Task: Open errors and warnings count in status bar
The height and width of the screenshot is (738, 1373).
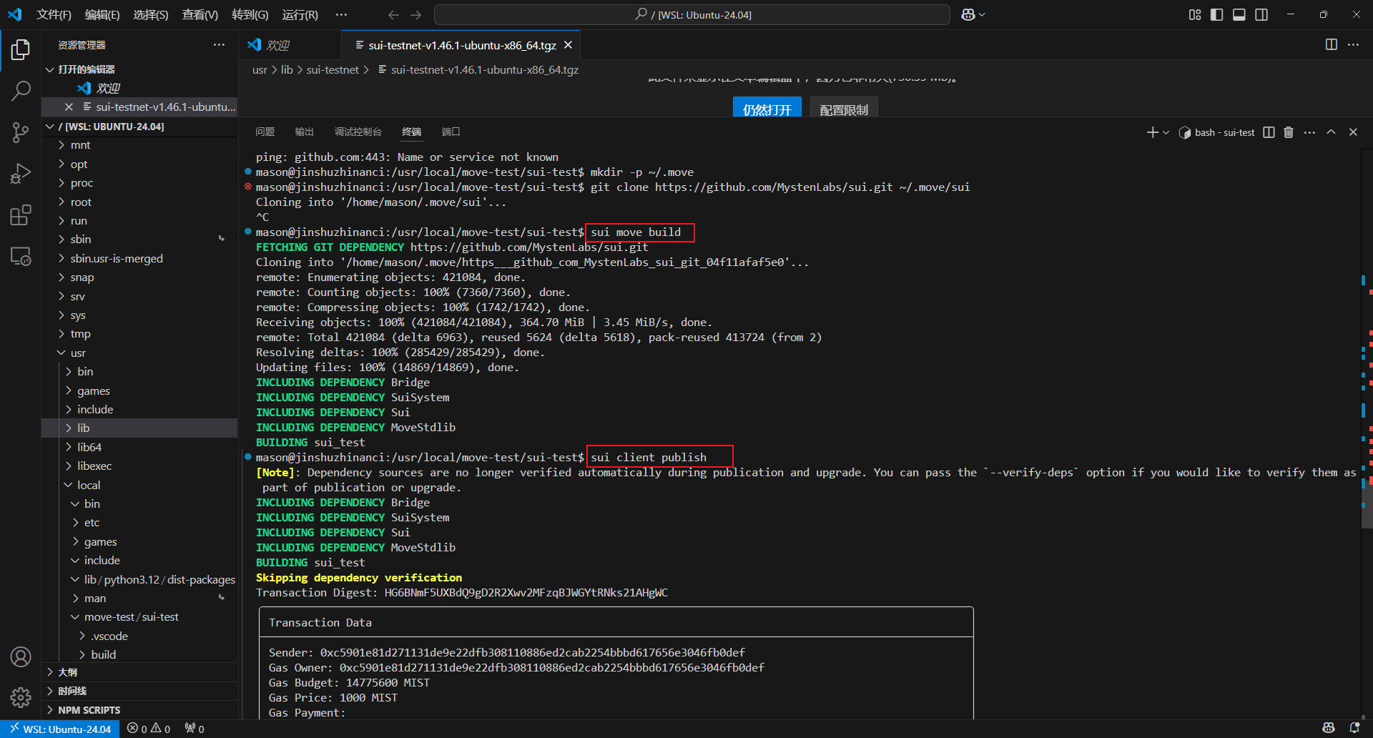Action: (149, 729)
